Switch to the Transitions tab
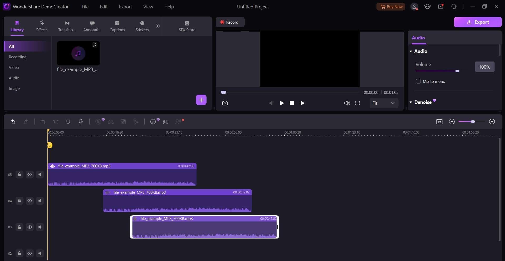 67,26
